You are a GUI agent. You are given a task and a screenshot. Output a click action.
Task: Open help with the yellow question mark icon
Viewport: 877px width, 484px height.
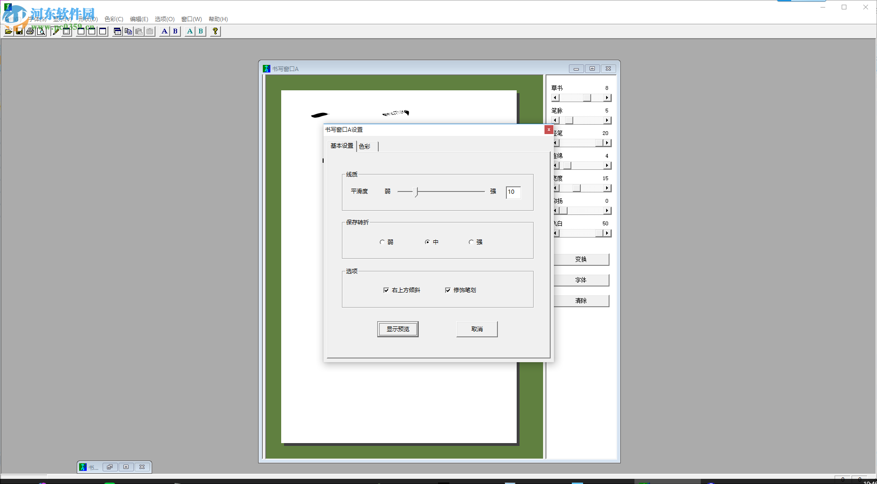[x=215, y=32]
